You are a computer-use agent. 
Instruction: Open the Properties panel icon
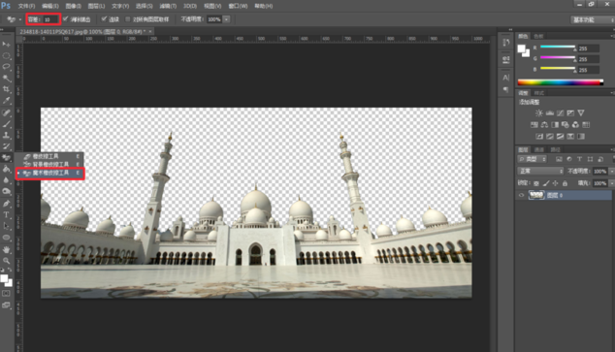pyautogui.click(x=506, y=59)
